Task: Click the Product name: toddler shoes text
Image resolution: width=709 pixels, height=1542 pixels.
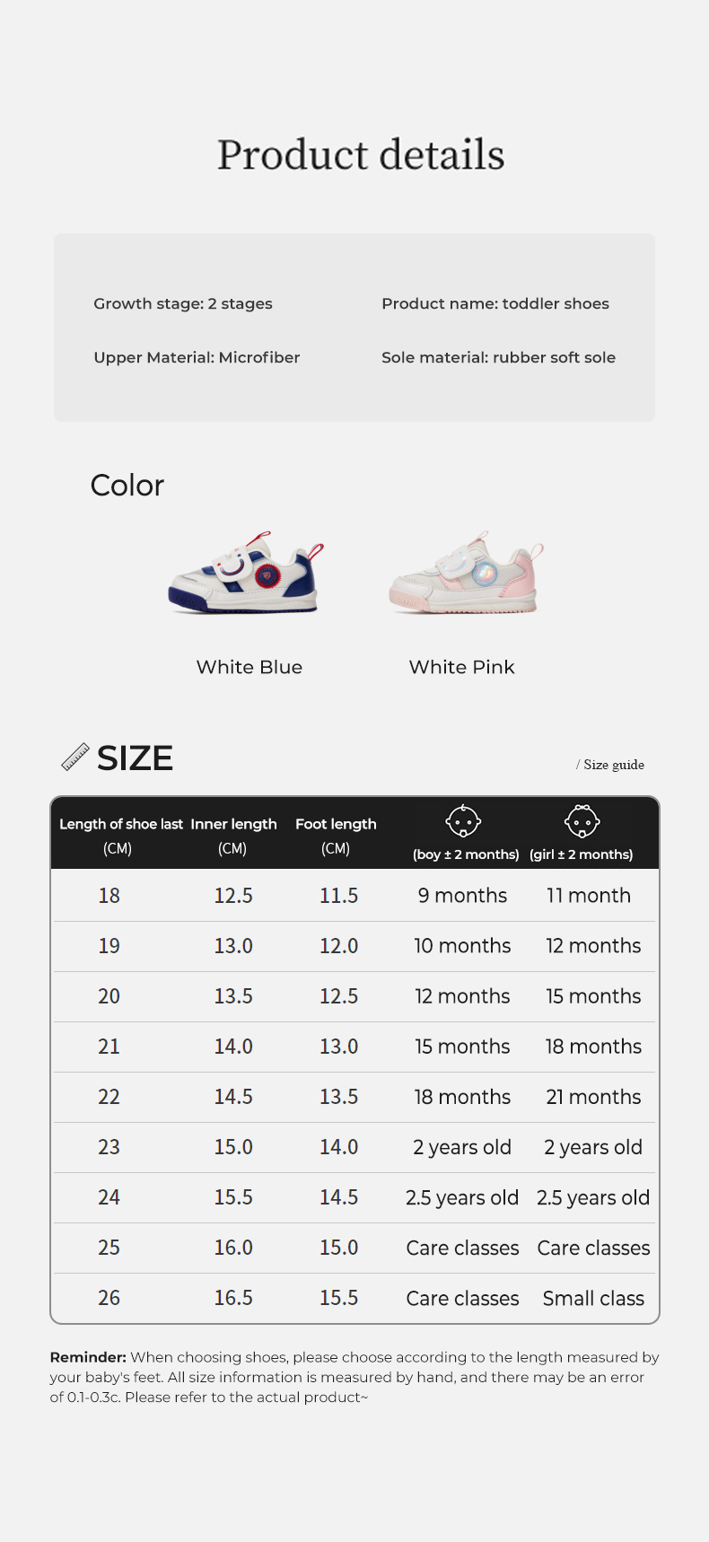Action: pos(495,303)
